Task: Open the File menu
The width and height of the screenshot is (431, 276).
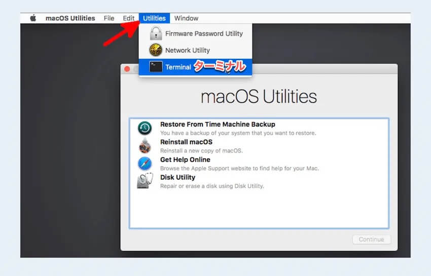Action: [x=109, y=18]
